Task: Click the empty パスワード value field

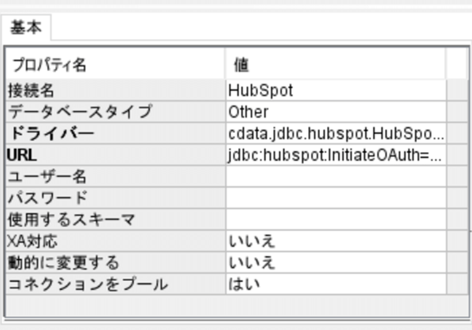Action: point(335,198)
